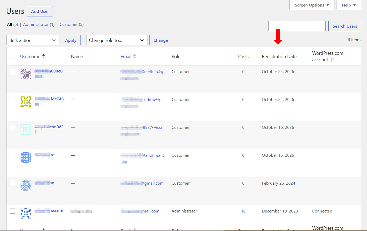Click the [?] WordPress.com account help
This screenshot has height=231, width=367.
pyautogui.click(x=333, y=60)
